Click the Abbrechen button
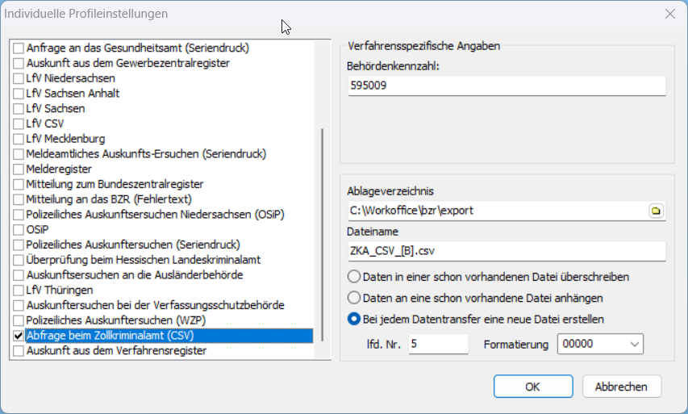 click(x=621, y=387)
